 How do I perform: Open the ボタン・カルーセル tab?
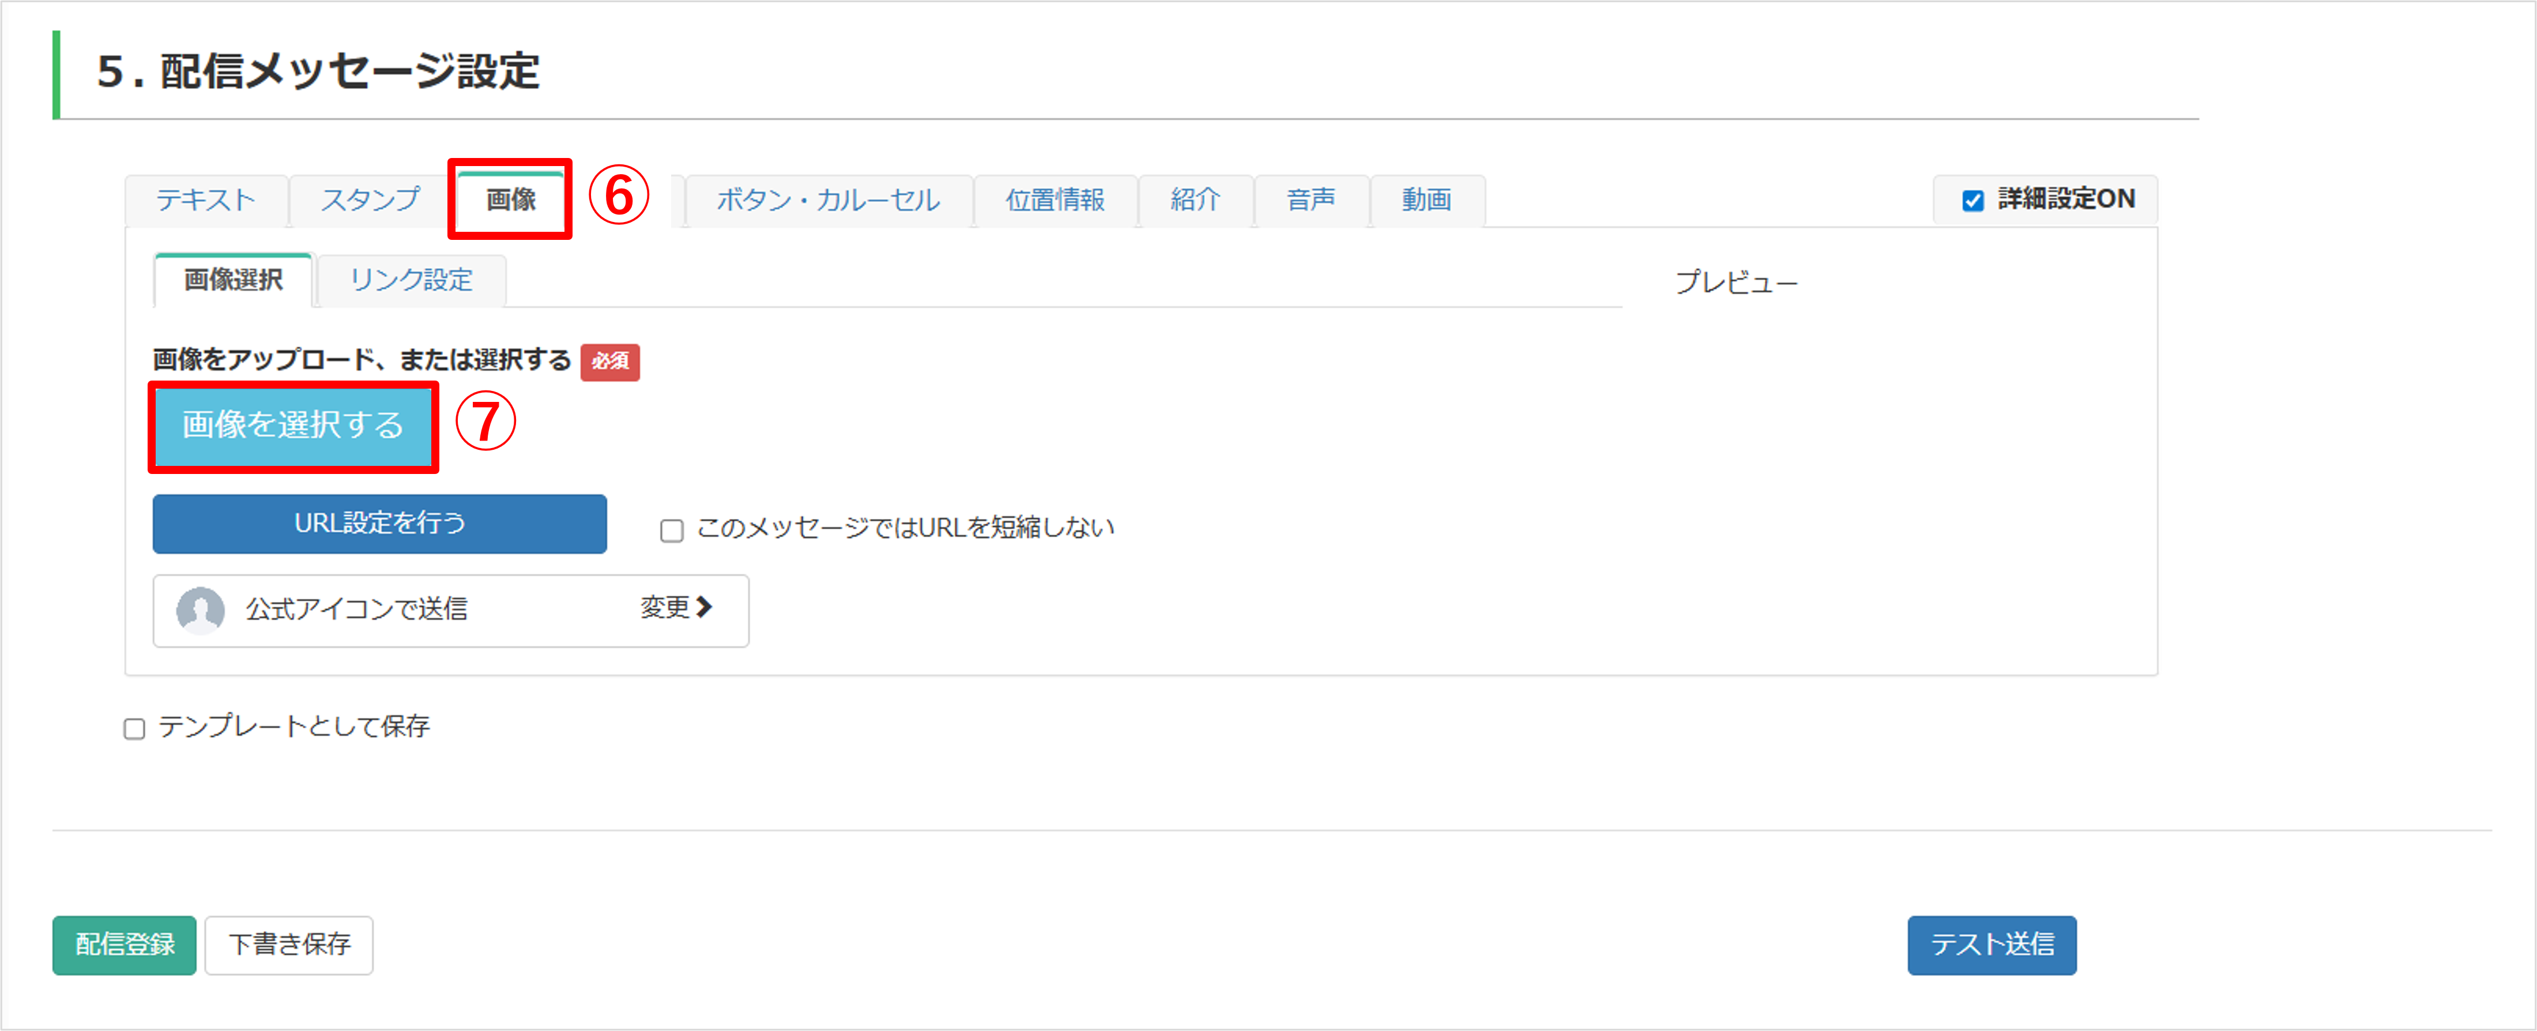pyautogui.click(x=828, y=201)
